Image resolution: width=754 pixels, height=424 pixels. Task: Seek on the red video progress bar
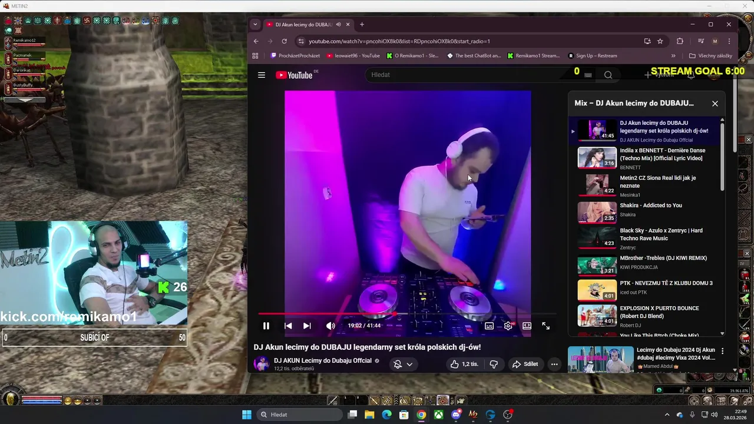(408, 314)
